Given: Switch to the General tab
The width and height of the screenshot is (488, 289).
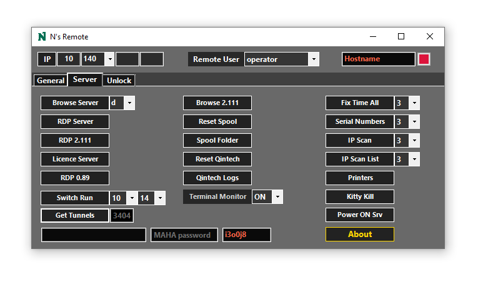Looking at the screenshot, I should (x=51, y=80).
